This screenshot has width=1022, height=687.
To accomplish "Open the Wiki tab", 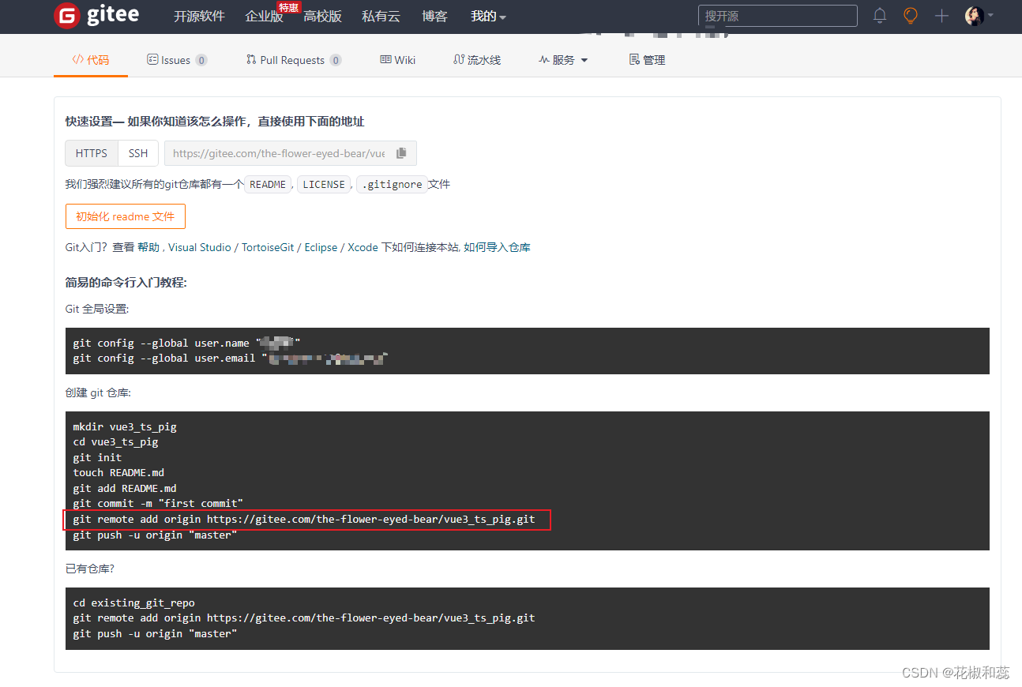I will point(398,60).
